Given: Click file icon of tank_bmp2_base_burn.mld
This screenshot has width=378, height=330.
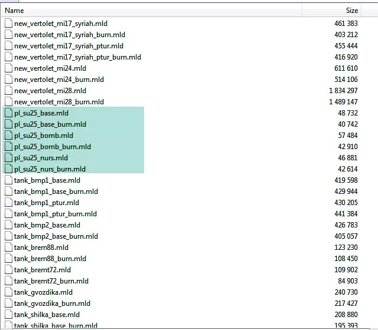Looking at the screenshot, I should point(8,236).
